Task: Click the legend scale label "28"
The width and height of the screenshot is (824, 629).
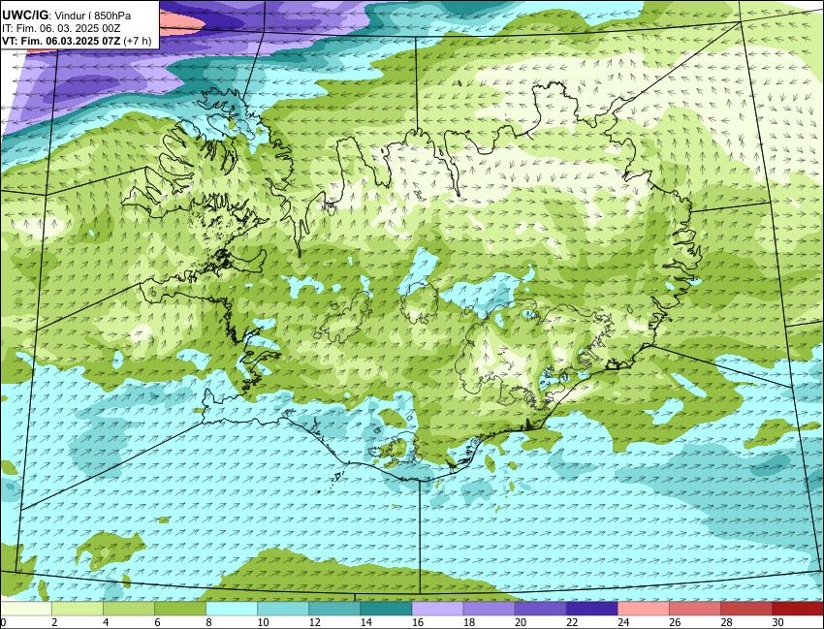Action: pyautogui.click(x=727, y=622)
